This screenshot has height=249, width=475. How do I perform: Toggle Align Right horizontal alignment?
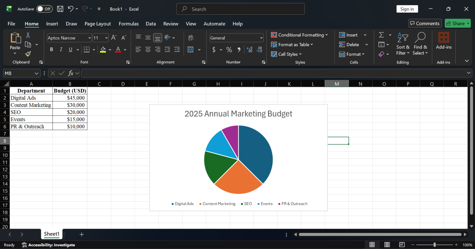[158, 49]
